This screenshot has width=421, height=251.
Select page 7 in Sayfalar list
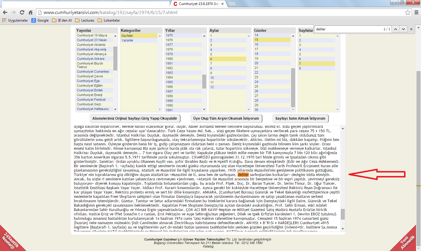316,64
